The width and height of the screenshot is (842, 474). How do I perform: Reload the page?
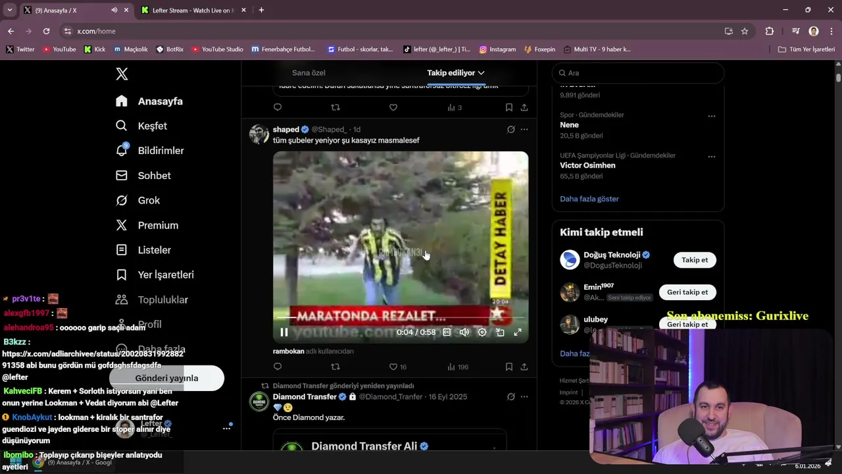click(46, 31)
